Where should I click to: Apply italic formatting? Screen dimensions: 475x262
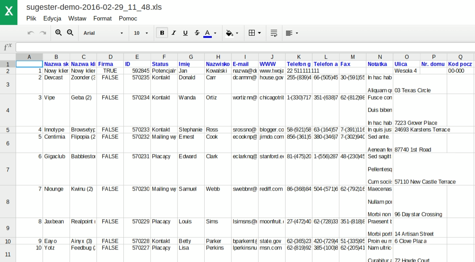(x=174, y=33)
